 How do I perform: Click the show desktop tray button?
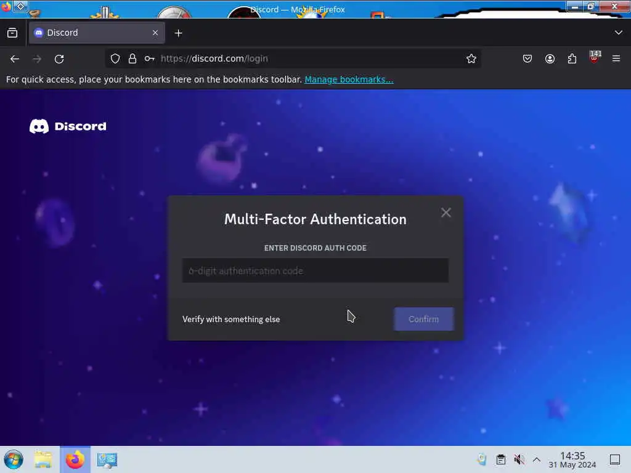[x=614, y=459]
